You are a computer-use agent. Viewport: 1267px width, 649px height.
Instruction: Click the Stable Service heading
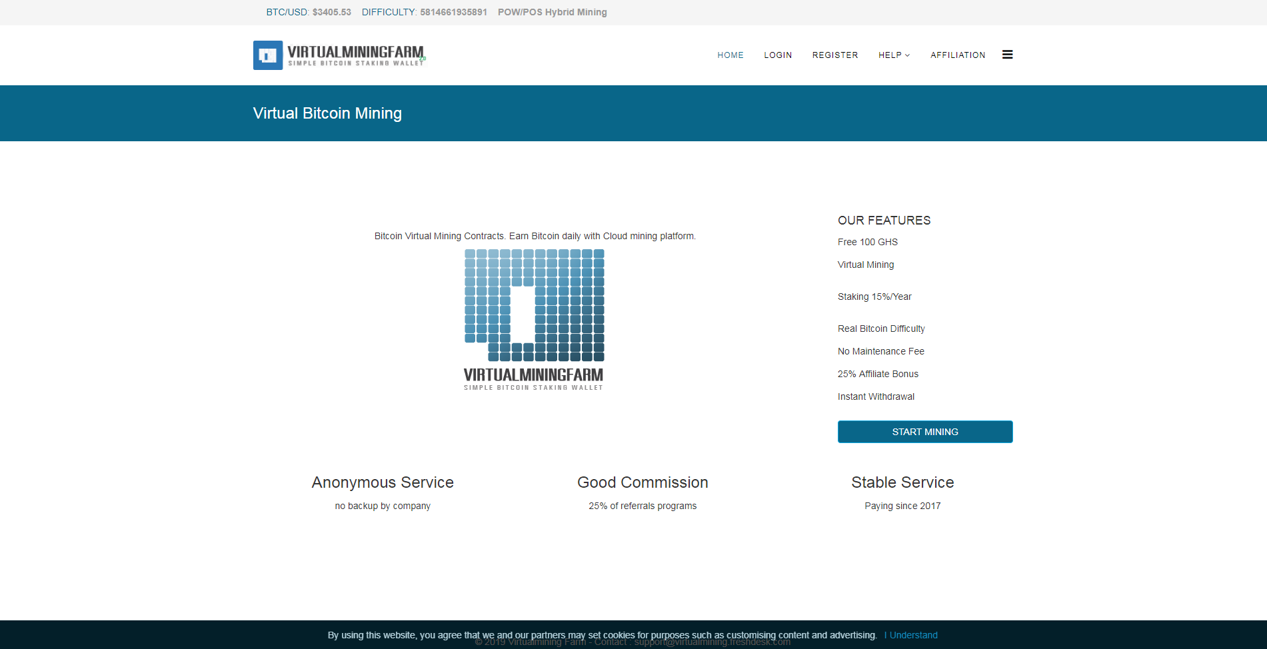902,482
